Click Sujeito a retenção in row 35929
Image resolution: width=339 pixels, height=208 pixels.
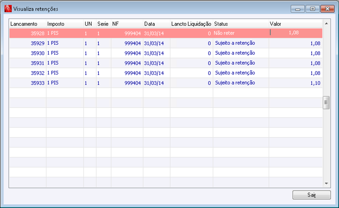click(235, 43)
